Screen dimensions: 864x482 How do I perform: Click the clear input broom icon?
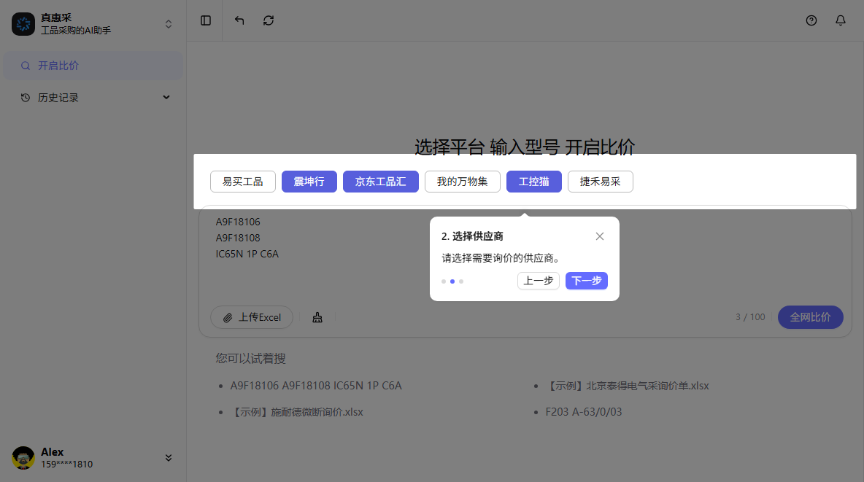tap(317, 317)
